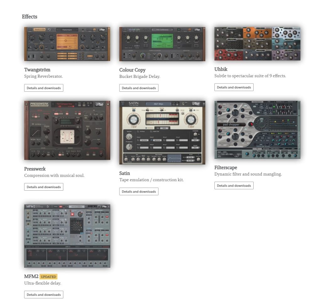Open Details and downloads for Uhbik

pyautogui.click(x=234, y=87)
